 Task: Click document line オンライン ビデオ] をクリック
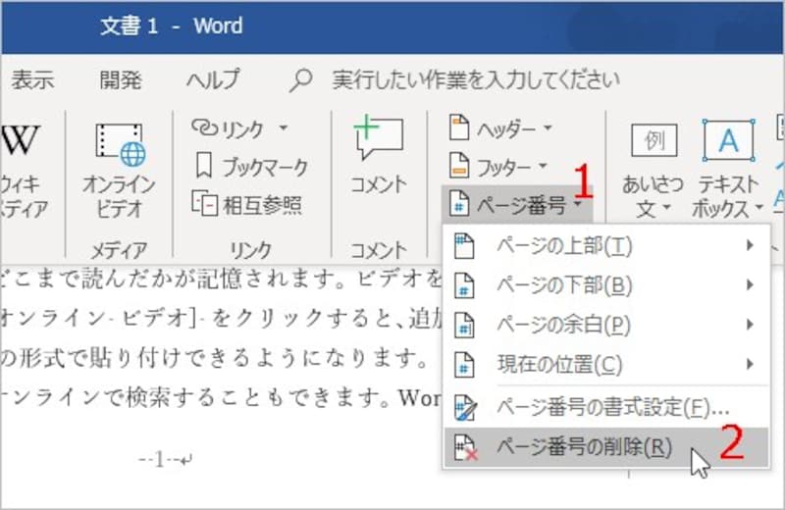click(221, 319)
